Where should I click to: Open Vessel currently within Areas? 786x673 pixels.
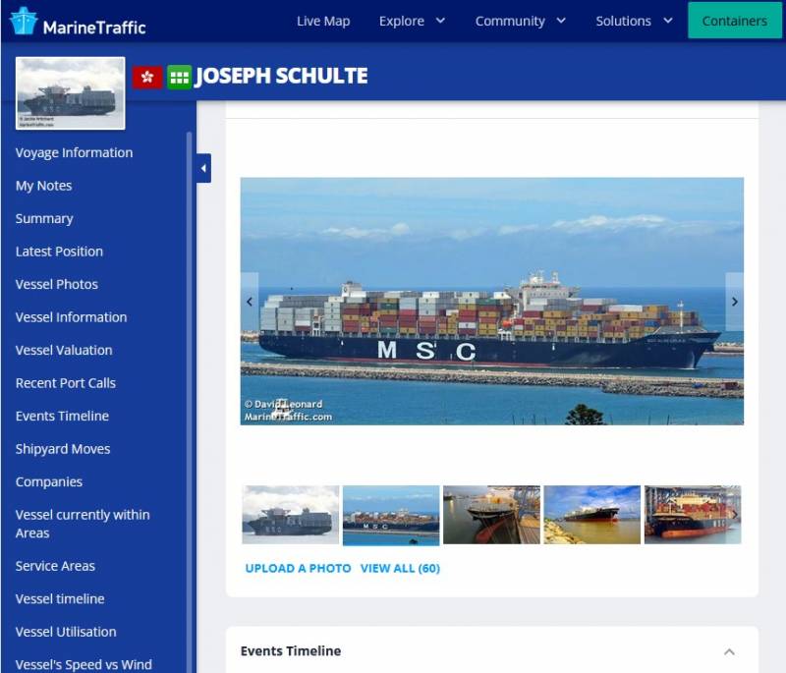click(x=83, y=525)
